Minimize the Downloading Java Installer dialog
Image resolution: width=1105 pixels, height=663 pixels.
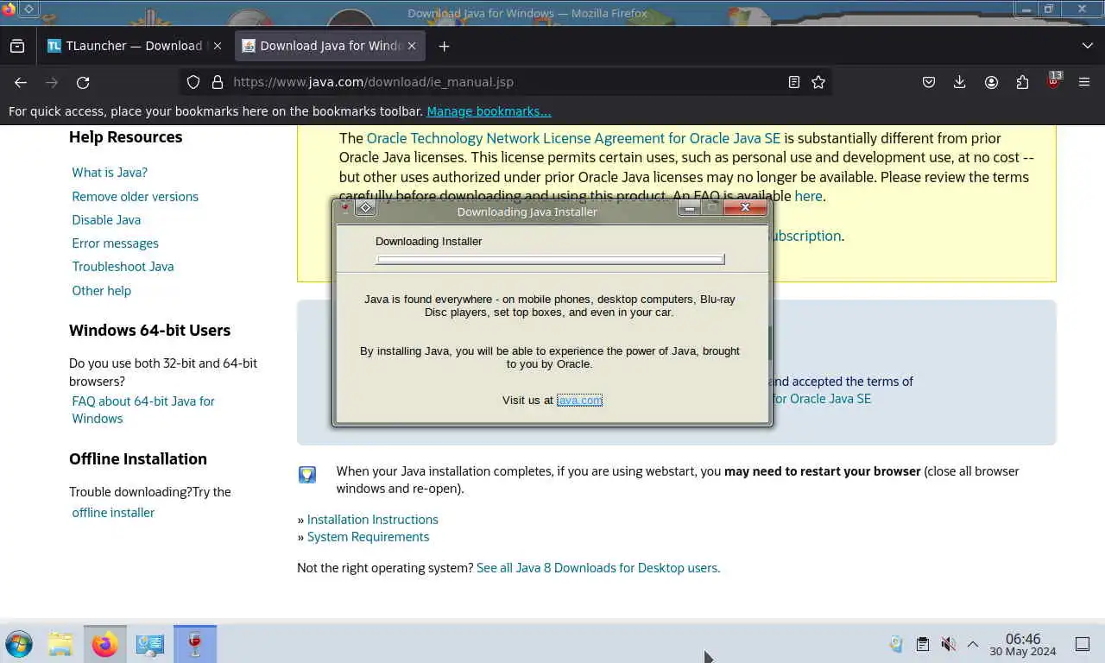689,208
